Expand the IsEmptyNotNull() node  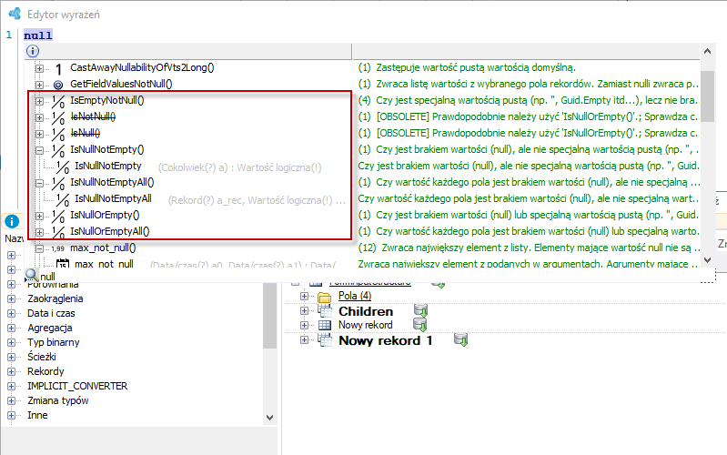(39, 101)
